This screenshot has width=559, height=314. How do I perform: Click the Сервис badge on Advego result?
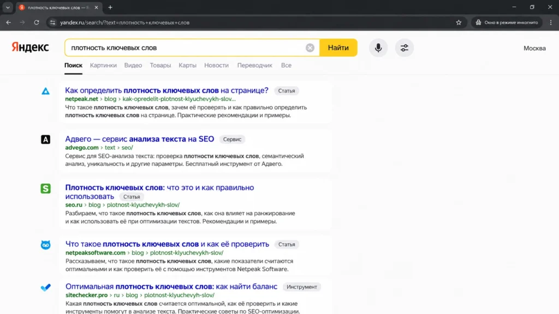click(x=232, y=139)
